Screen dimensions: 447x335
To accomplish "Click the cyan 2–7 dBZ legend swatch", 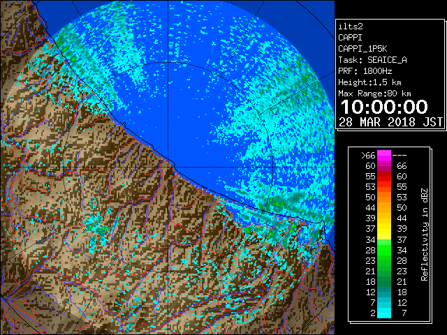I will pyautogui.click(x=384, y=313).
